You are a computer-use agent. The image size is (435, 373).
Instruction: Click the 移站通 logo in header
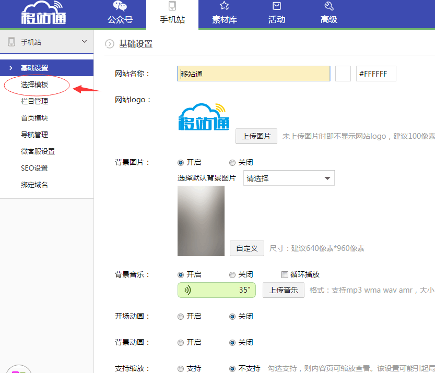click(45, 14)
